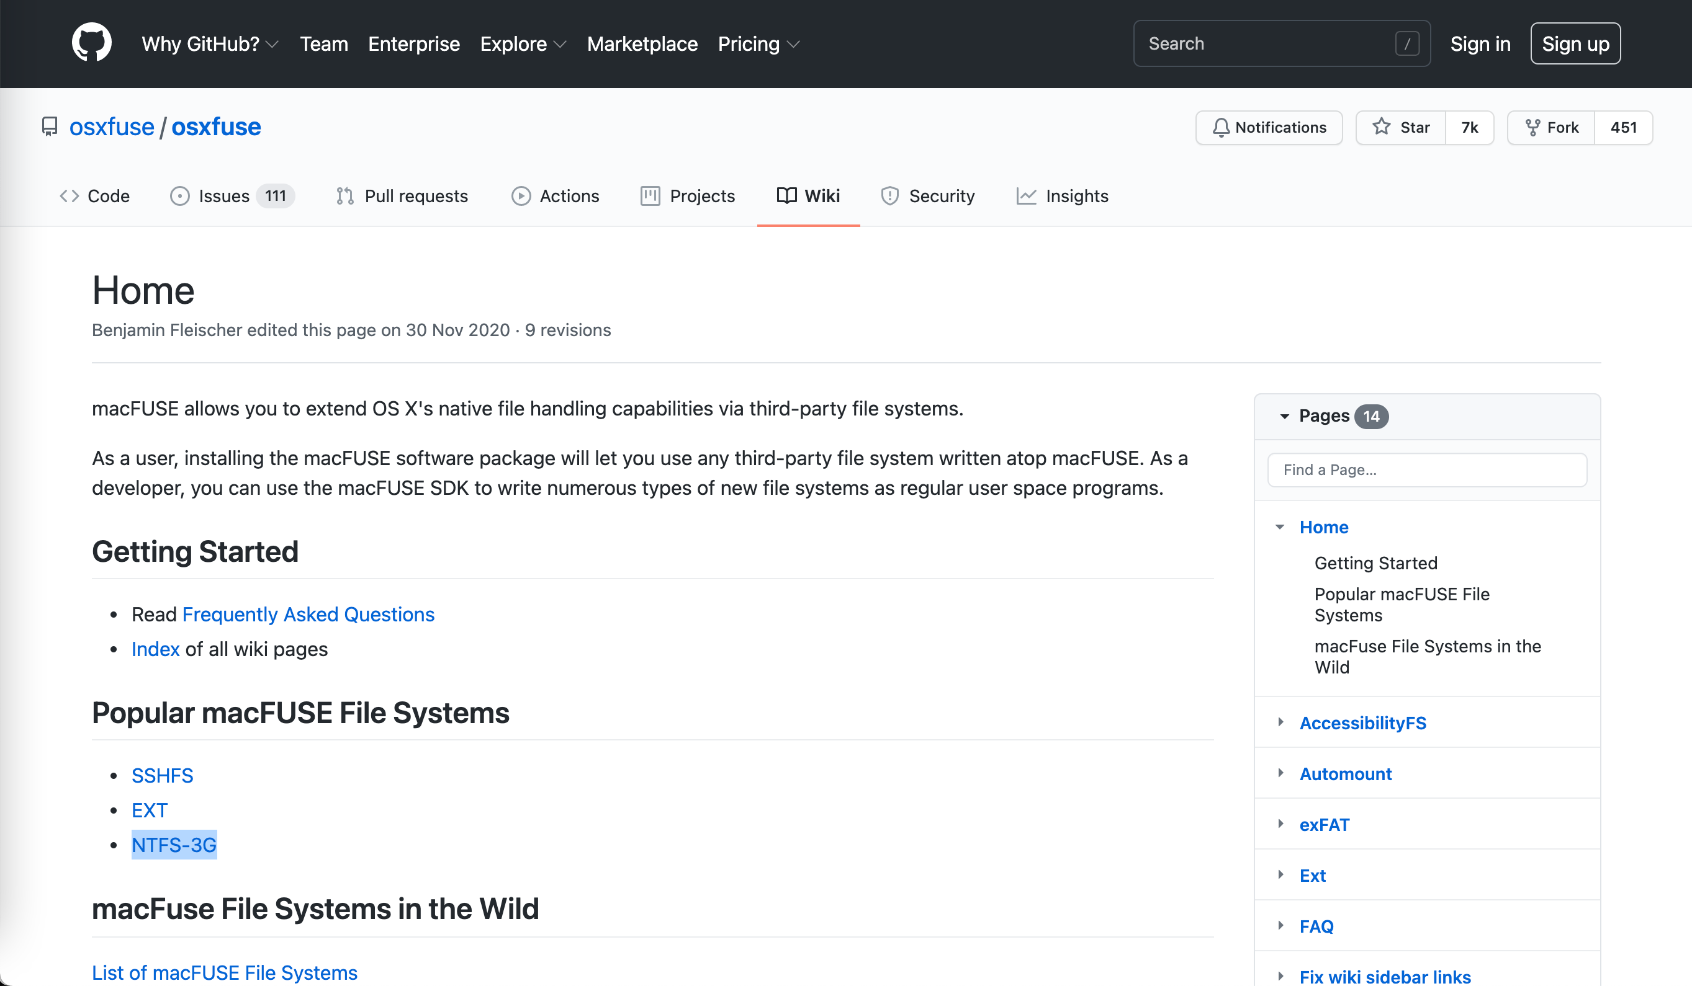Open the EXT file system link
The width and height of the screenshot is (1692, 986).
149,811
